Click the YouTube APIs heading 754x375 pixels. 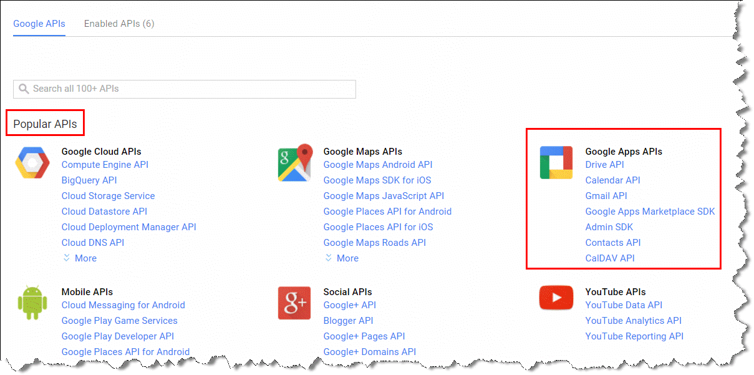click(x=616, y=292)
